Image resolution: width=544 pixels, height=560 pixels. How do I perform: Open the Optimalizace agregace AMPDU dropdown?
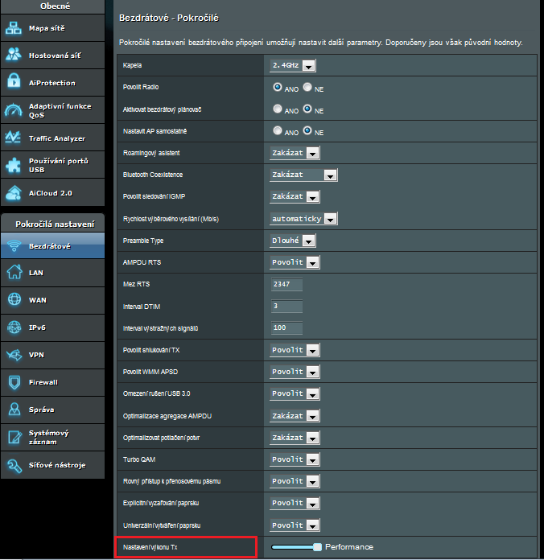point(295,416)
